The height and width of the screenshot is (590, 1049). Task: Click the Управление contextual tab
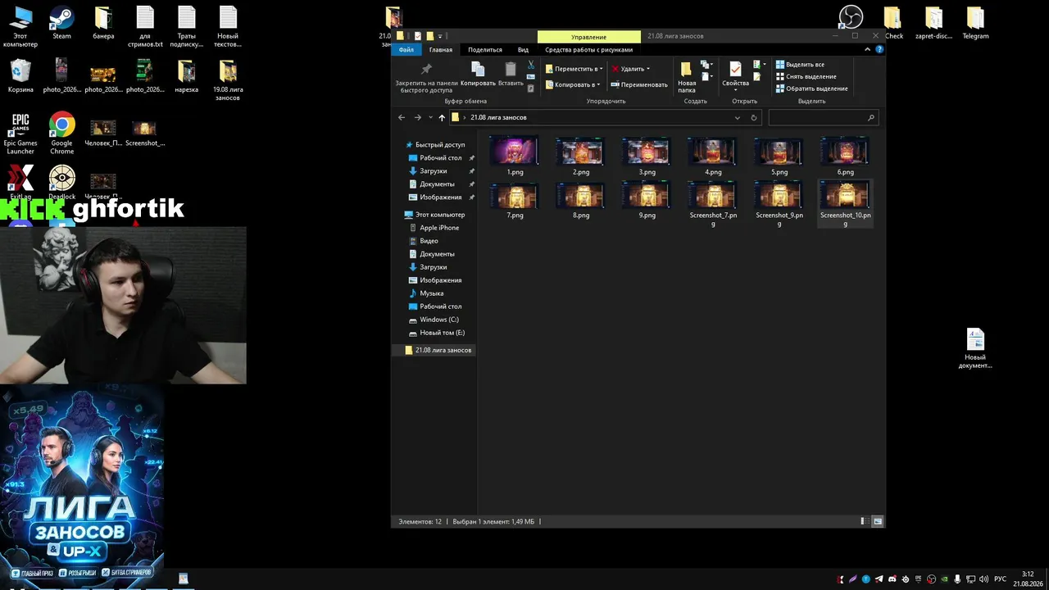[x=589, y=37]
